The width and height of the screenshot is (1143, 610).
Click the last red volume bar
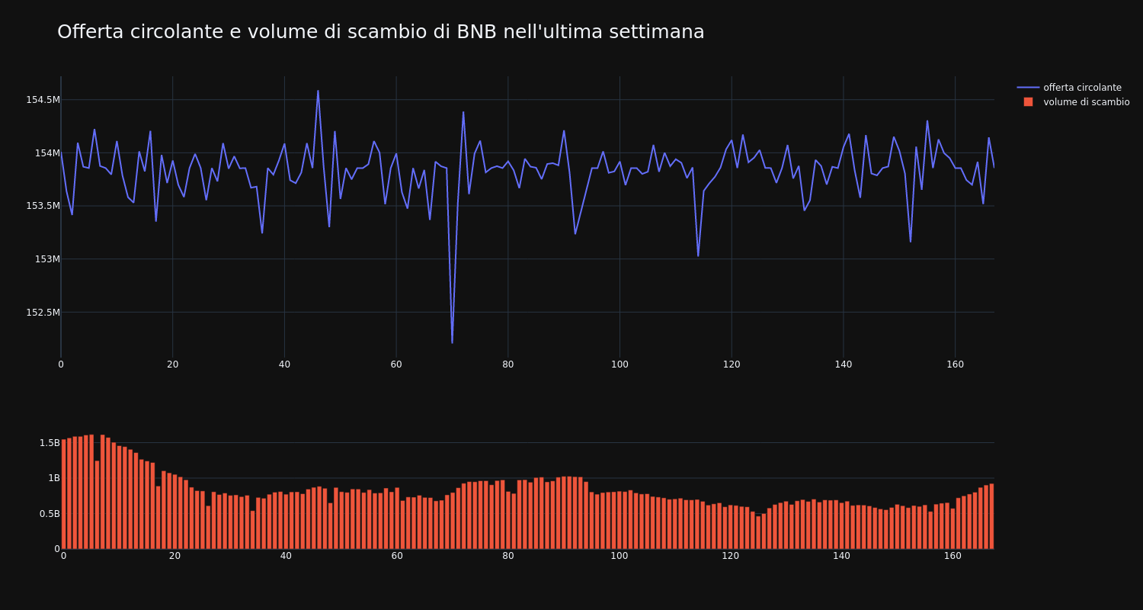point(991,516)
